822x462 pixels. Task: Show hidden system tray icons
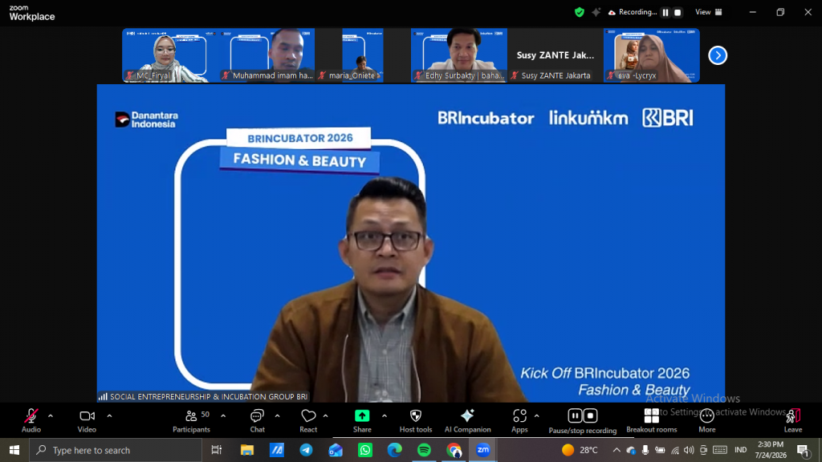pos(616,450)
